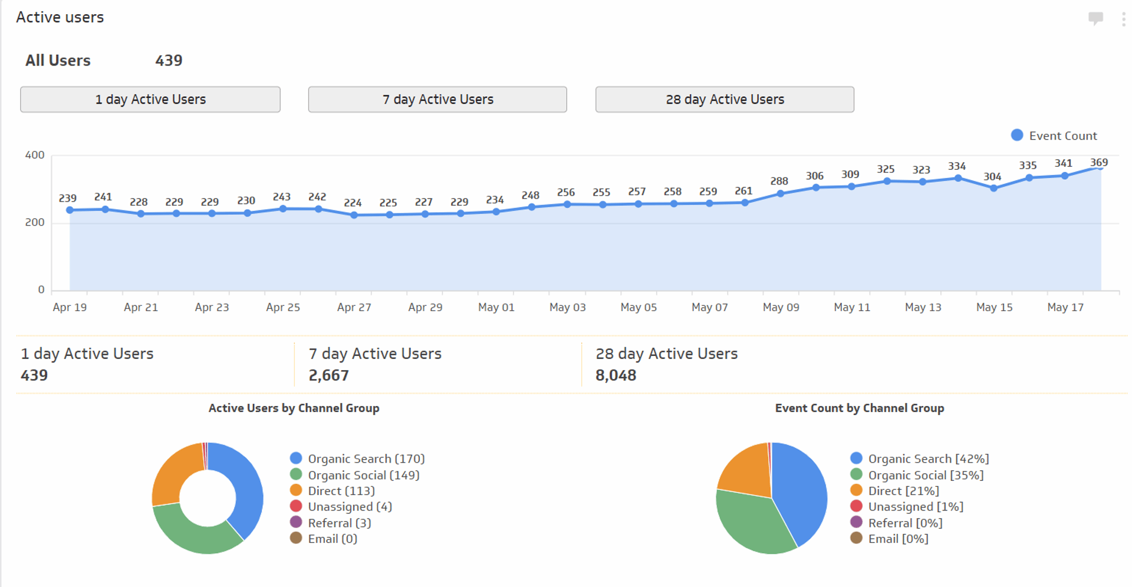Click the Organic Search legend dot

point(296,458)
